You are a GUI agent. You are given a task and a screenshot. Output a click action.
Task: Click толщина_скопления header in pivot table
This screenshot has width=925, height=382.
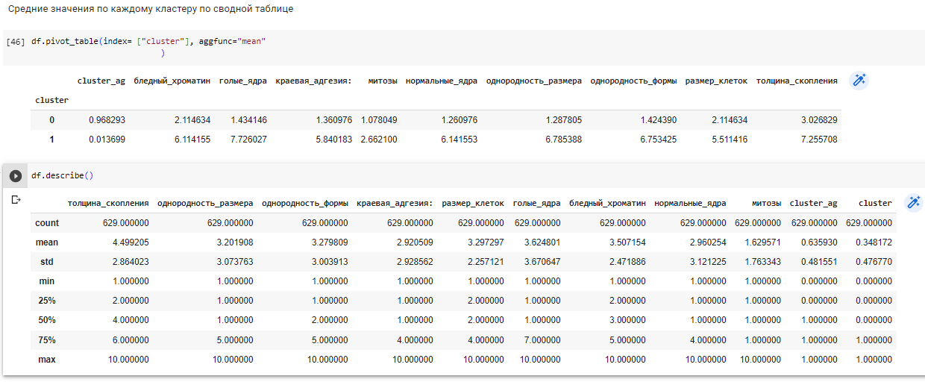pyautogui.click(x=797, y=81)
